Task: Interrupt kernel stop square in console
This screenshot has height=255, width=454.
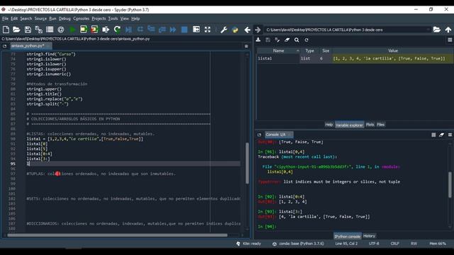Action: coord(433,135)
